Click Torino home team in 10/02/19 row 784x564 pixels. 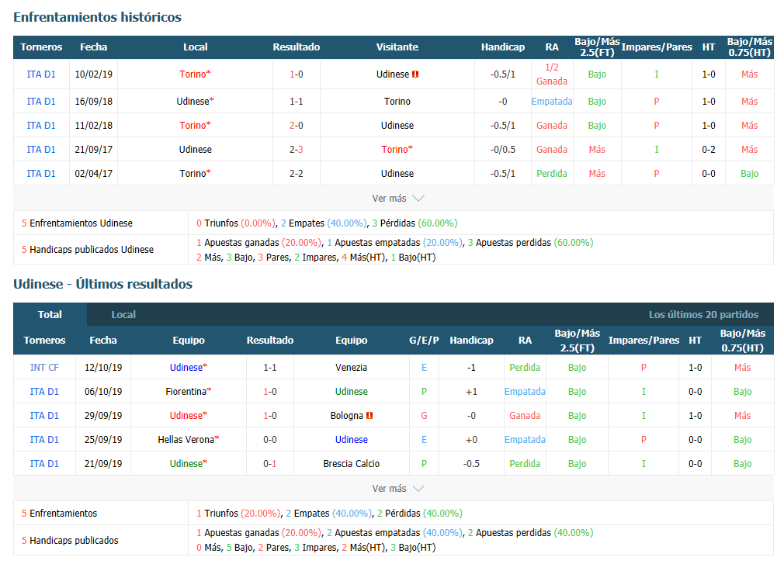[195, 74]
